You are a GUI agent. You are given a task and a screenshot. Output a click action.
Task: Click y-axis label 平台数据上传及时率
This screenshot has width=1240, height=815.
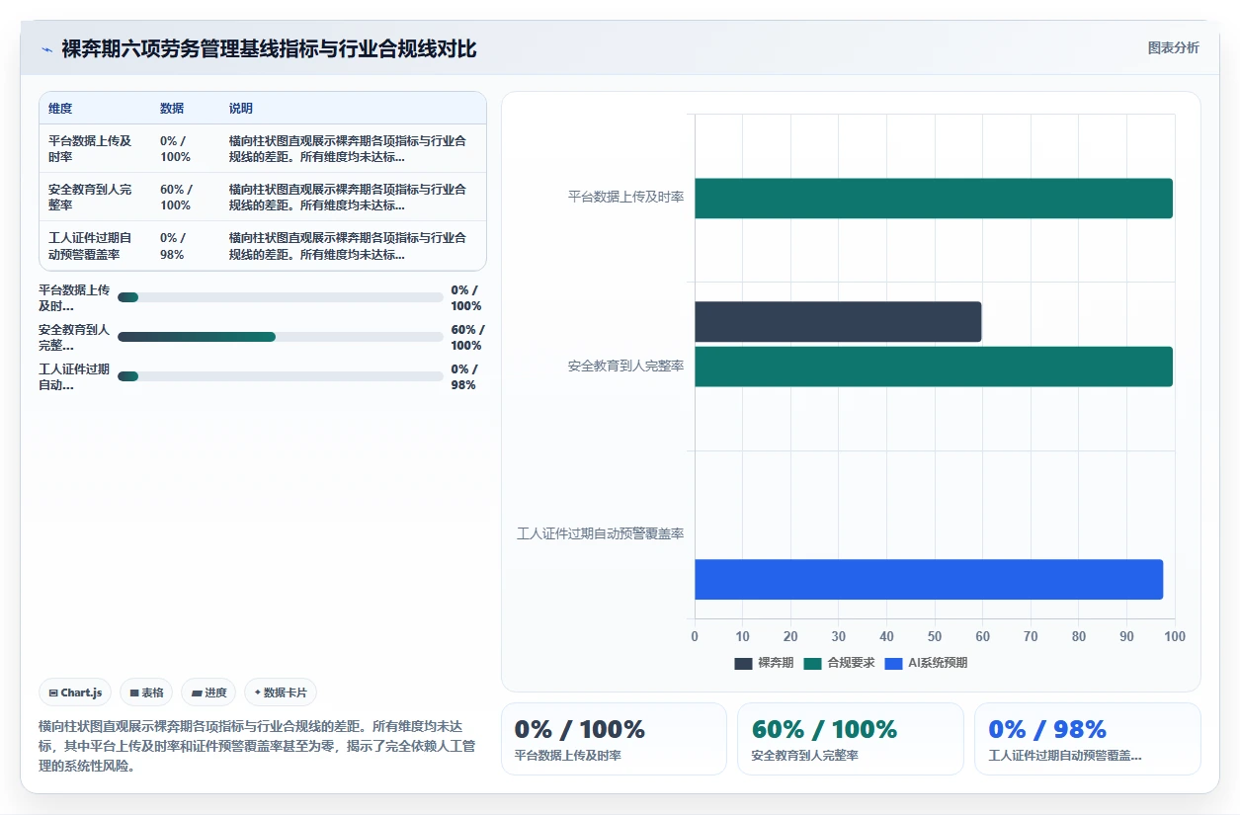coord(626,197)
